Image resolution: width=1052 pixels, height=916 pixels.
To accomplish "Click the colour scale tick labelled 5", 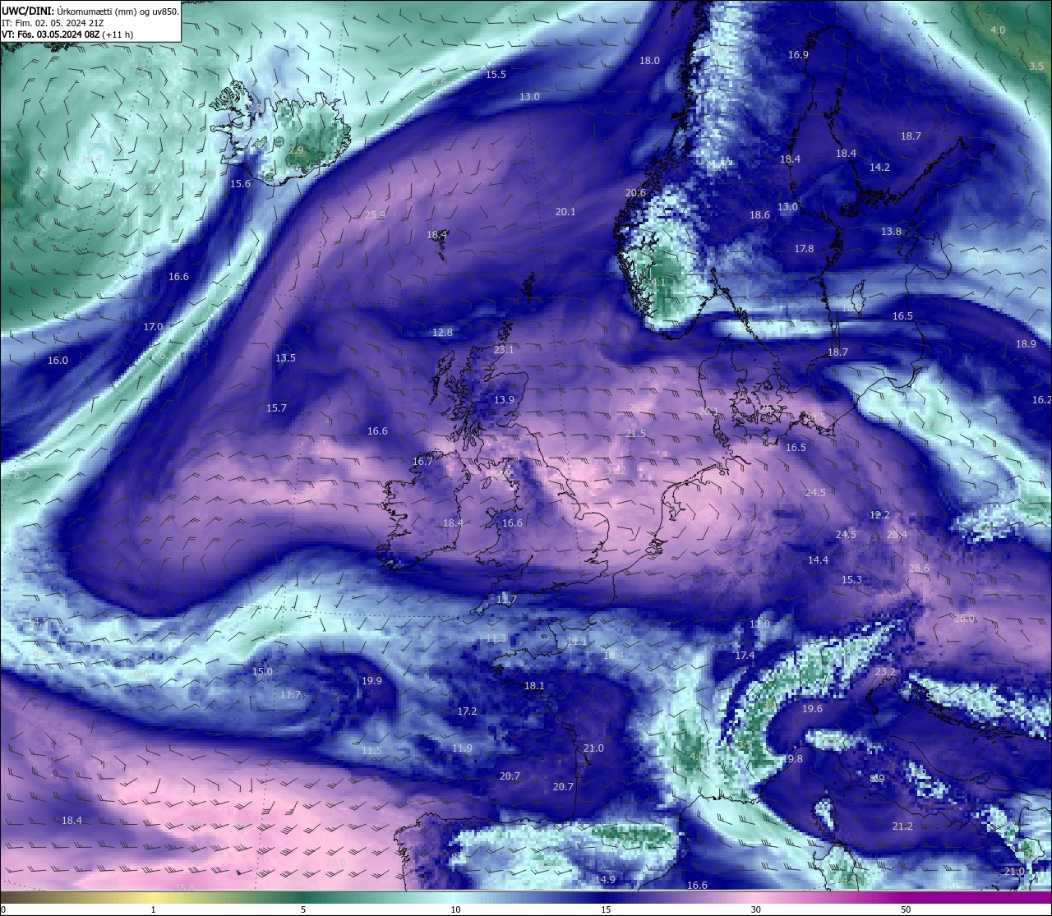I will 303,909.
